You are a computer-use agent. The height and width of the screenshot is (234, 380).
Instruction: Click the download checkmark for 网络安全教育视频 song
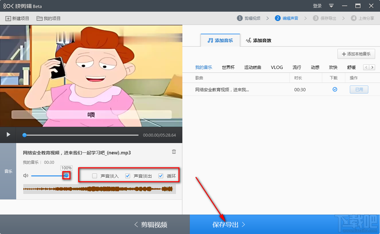pos(335,90)
